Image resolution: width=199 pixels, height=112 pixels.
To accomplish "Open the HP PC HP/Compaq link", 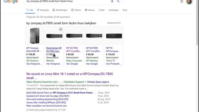I will [x=113, y=50].
